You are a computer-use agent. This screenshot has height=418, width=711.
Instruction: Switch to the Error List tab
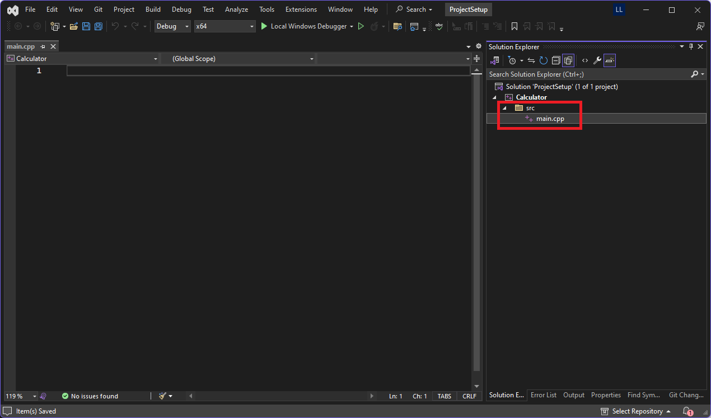544,395
